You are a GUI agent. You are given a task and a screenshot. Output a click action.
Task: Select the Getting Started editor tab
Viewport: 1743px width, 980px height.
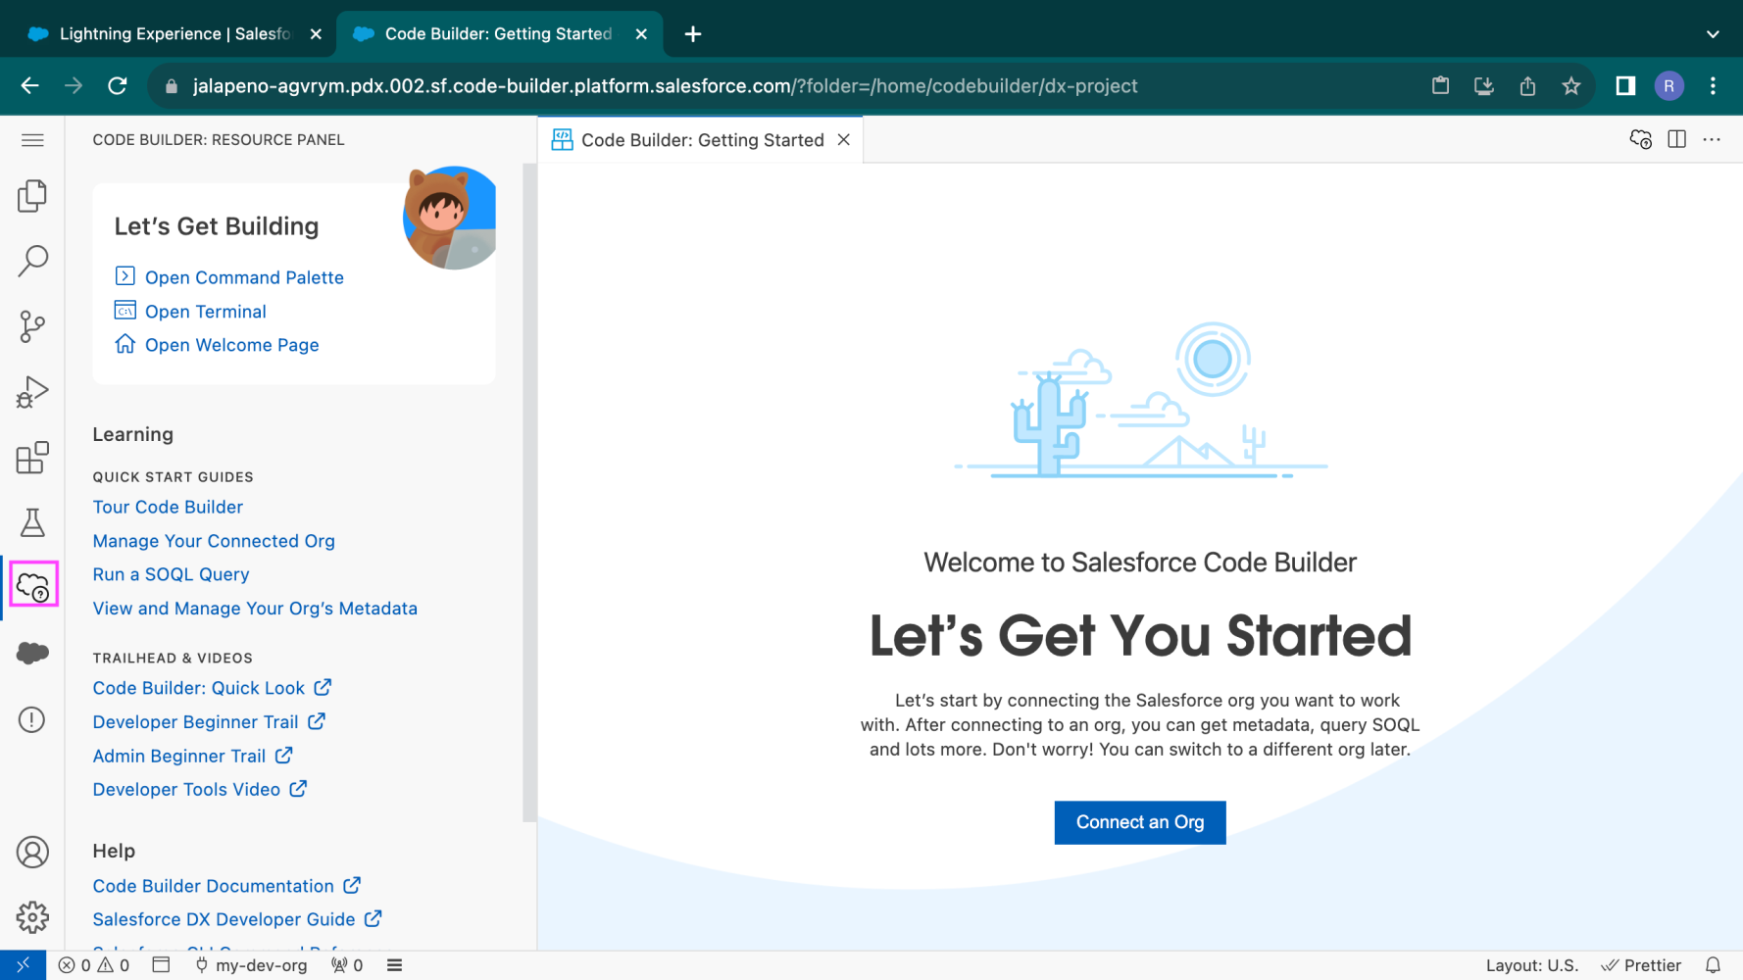(700, 140)
